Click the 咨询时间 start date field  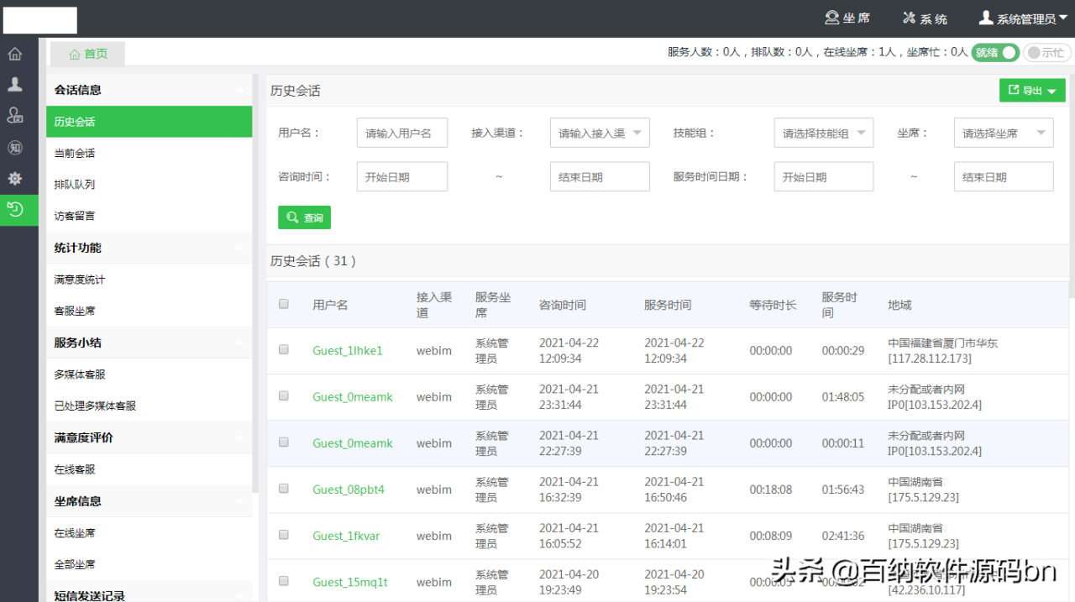pyautogui.click(x=402, y=177)
